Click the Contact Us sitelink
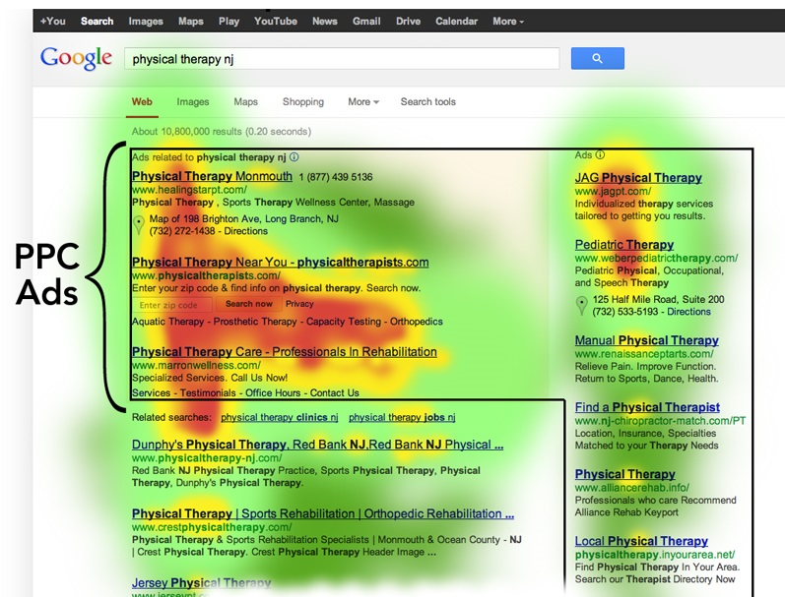Image resolution: width=785 pixels, height=597 pixels. click(335, 393)
